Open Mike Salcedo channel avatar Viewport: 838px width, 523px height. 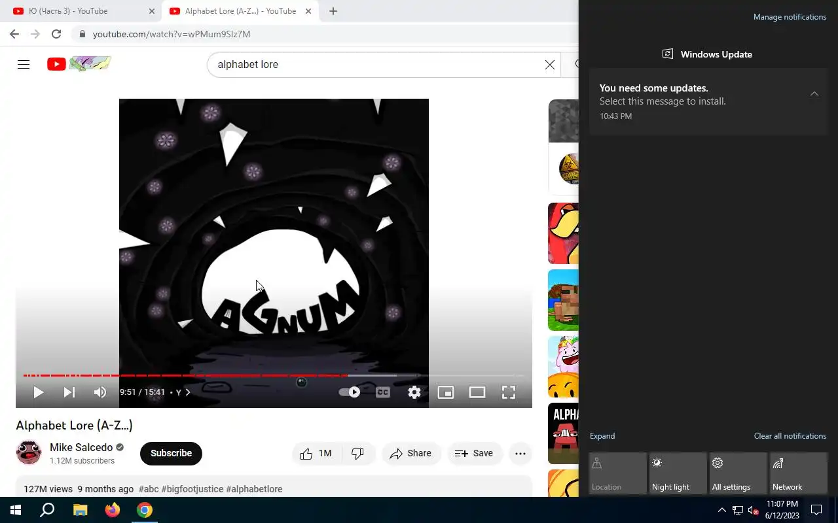[x=29, y=452]
